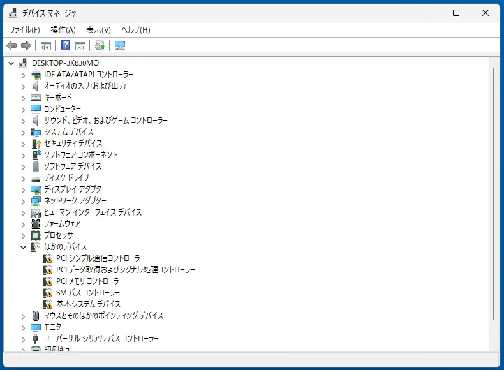The width and height of the screenshot is (504, 370).
Task: Expand the ネットワーク アダプター node
Action: point(24,201)
